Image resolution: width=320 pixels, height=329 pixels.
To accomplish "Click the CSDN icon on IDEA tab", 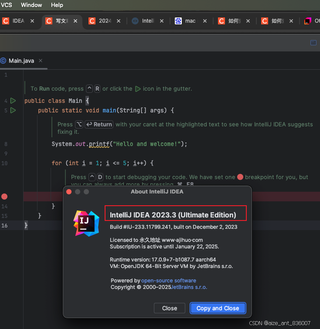I will 6,21.
